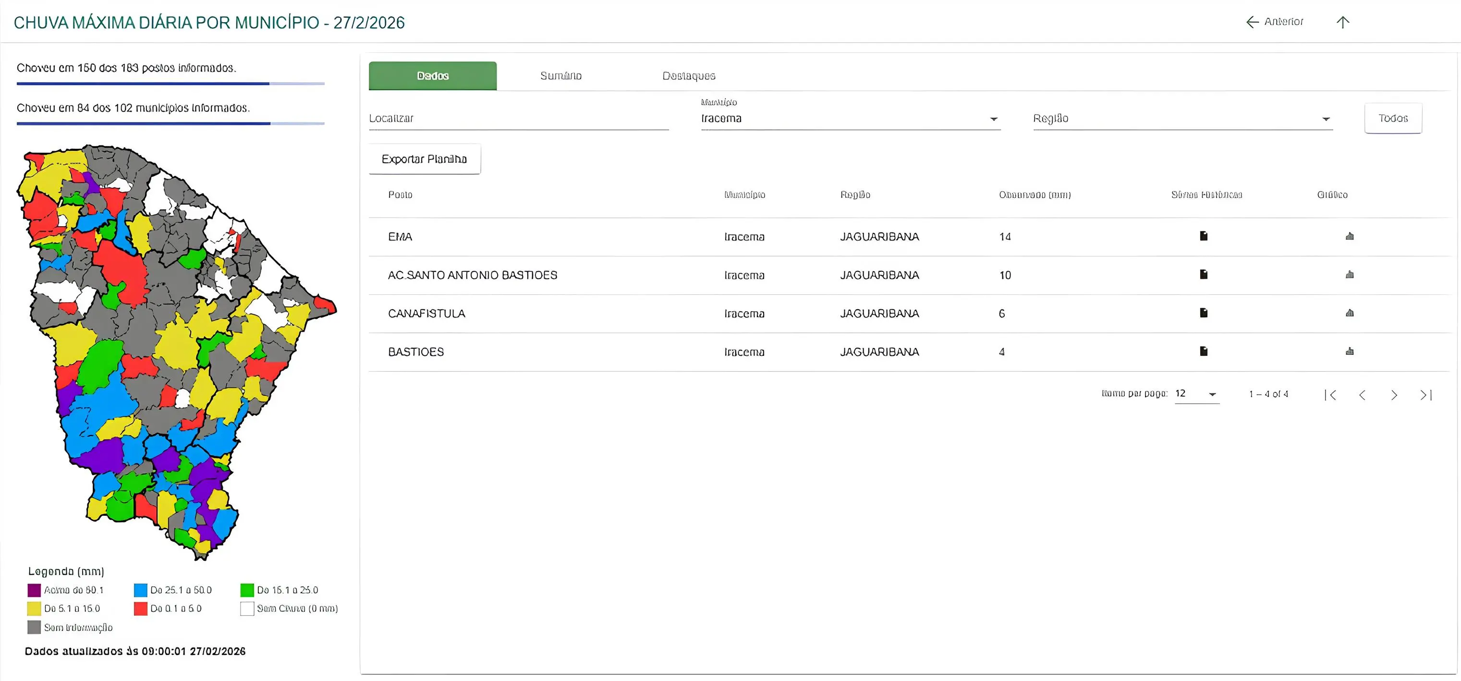Image resolution: width=1461 pixels, height=681 pixels.
Task: Open historical series document for EMA row
Action: pos(1204,236)
